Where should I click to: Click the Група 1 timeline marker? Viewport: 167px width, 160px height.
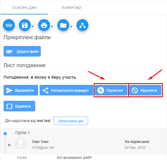coord(5,133)
